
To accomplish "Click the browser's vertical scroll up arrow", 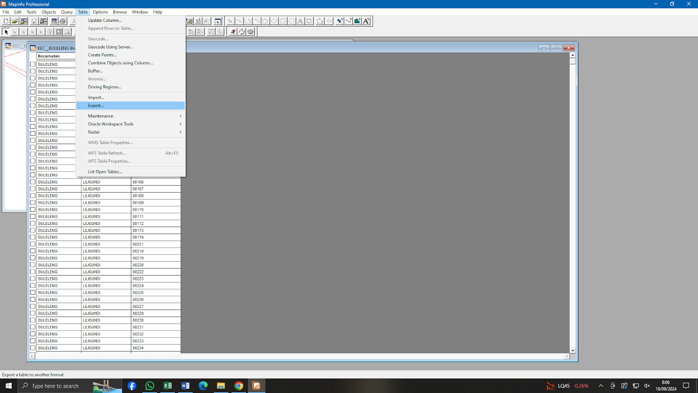I will pos(572,55).
